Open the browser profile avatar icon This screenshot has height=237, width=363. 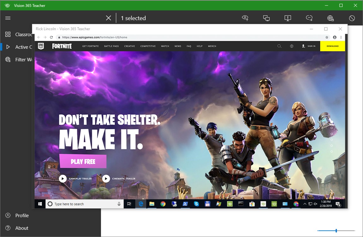(x=335, y=37)
